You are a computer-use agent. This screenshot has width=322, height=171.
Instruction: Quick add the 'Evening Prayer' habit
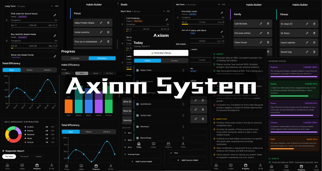click(141, 154)
